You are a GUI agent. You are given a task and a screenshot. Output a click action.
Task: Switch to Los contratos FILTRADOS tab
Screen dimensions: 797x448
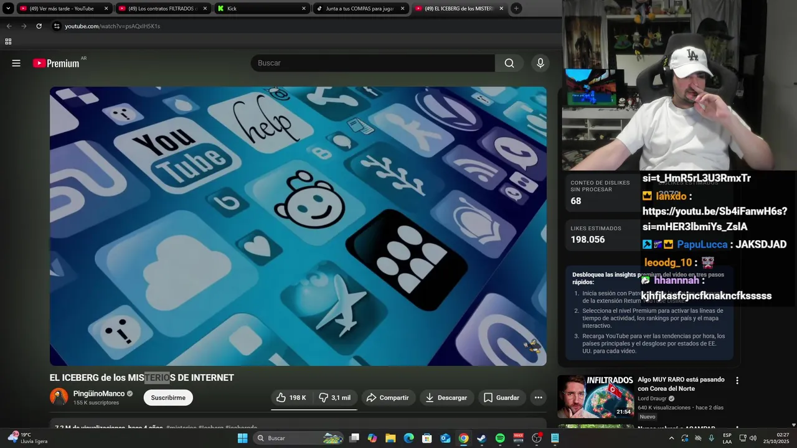click(x=163, y=9)
